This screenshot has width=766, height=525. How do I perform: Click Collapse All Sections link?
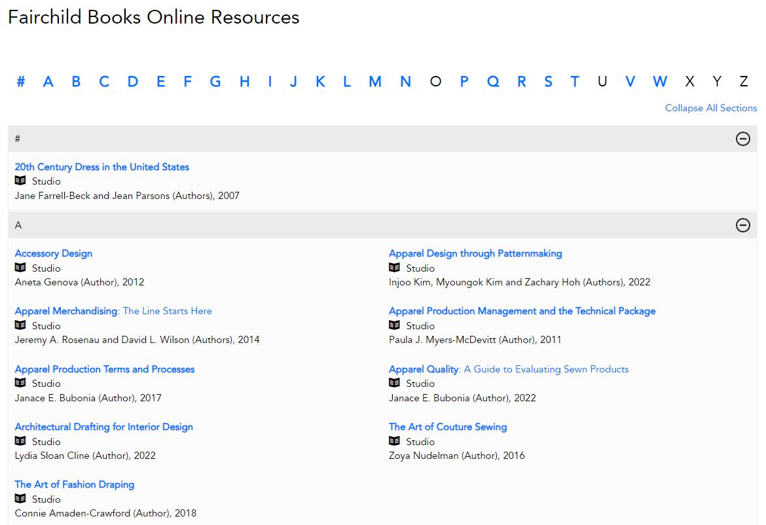coord(711,108)
